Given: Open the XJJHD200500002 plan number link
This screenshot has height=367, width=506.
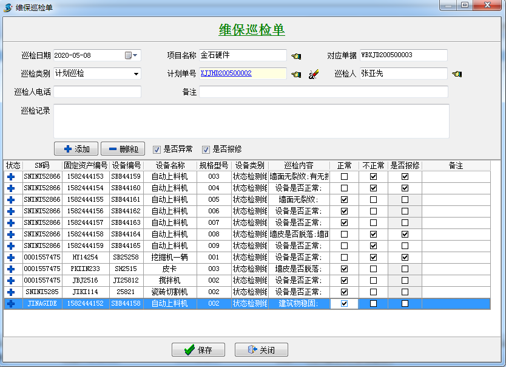Looking at the screenshot, I should click(x=226, y=74).
